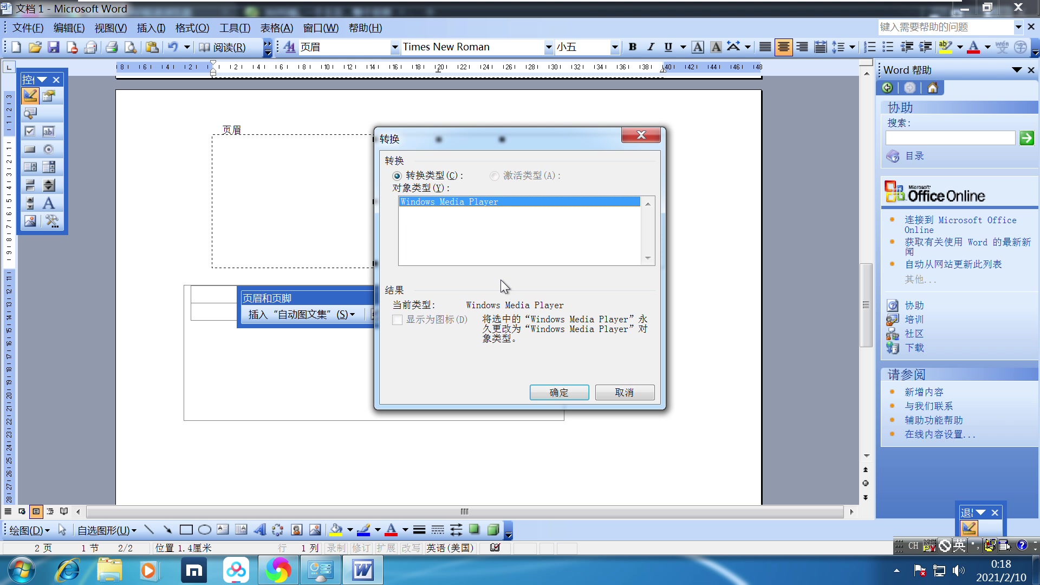Click the 培训 link in Help pane
Image resolution: width=1040 pixels, height=585 pixels.
tap(914, 320)
